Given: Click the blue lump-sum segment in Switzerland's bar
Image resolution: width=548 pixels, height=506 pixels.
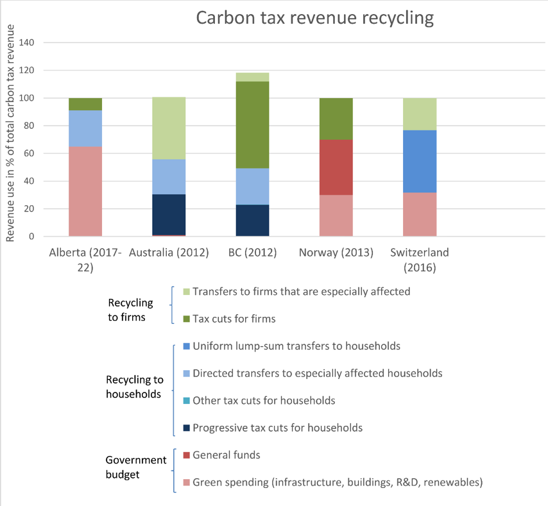Looking at the screenshot, I should 420,161.
